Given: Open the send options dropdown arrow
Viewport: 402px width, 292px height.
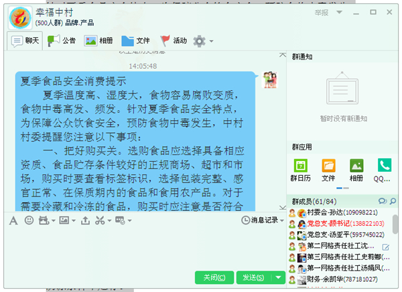Looking at the screenshot, I should 279,278.
